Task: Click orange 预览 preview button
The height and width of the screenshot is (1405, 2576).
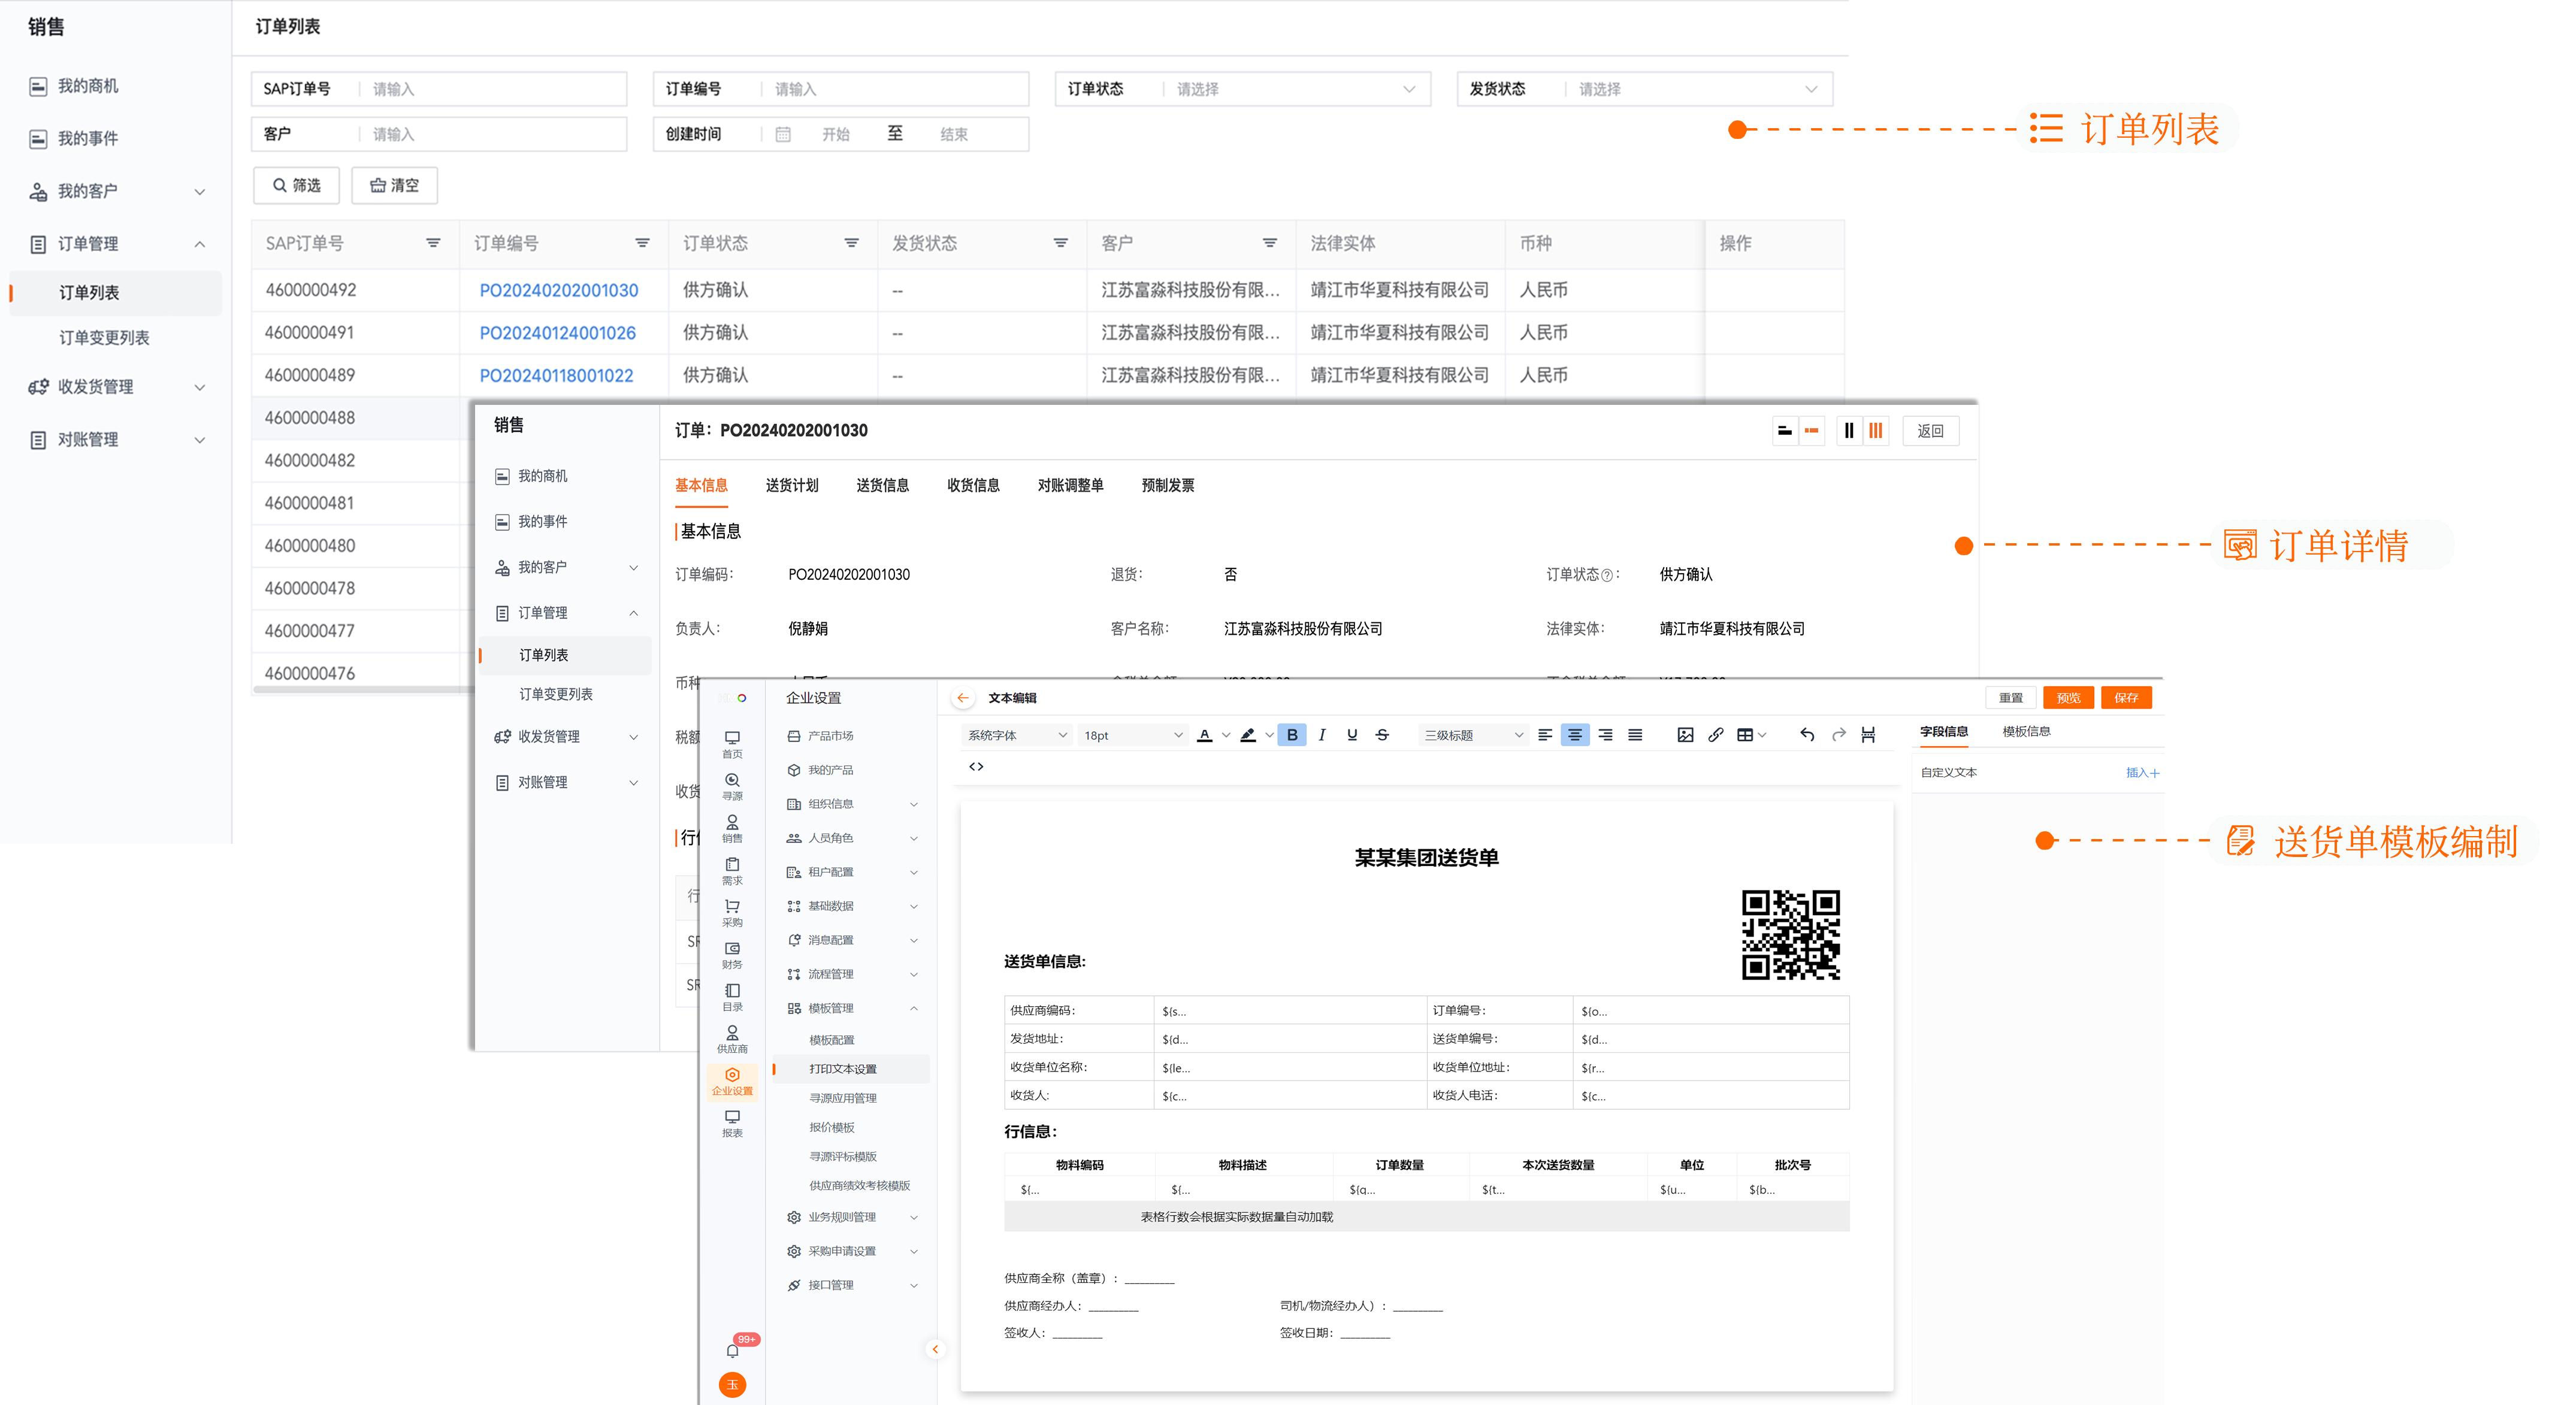Action: point(2068,698)
